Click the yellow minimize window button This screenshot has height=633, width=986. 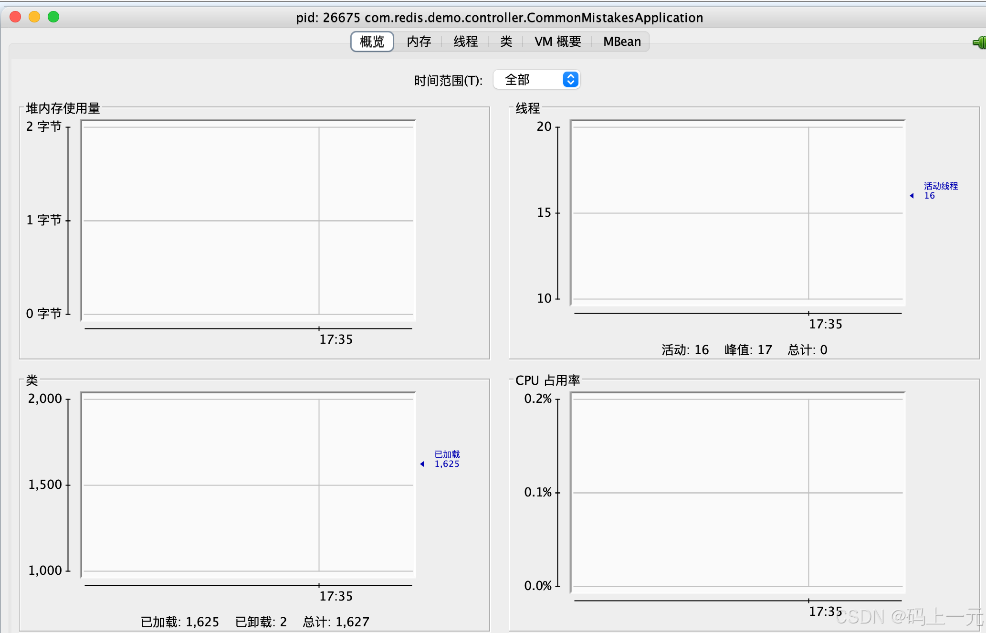pyautogui.click(x=34, y=17)
